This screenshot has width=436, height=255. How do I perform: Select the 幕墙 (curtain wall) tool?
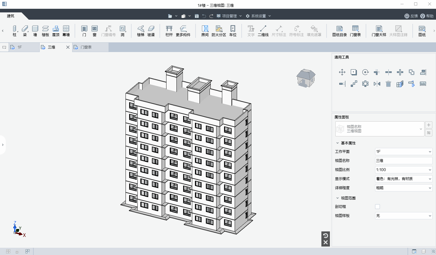coord(66,31)
